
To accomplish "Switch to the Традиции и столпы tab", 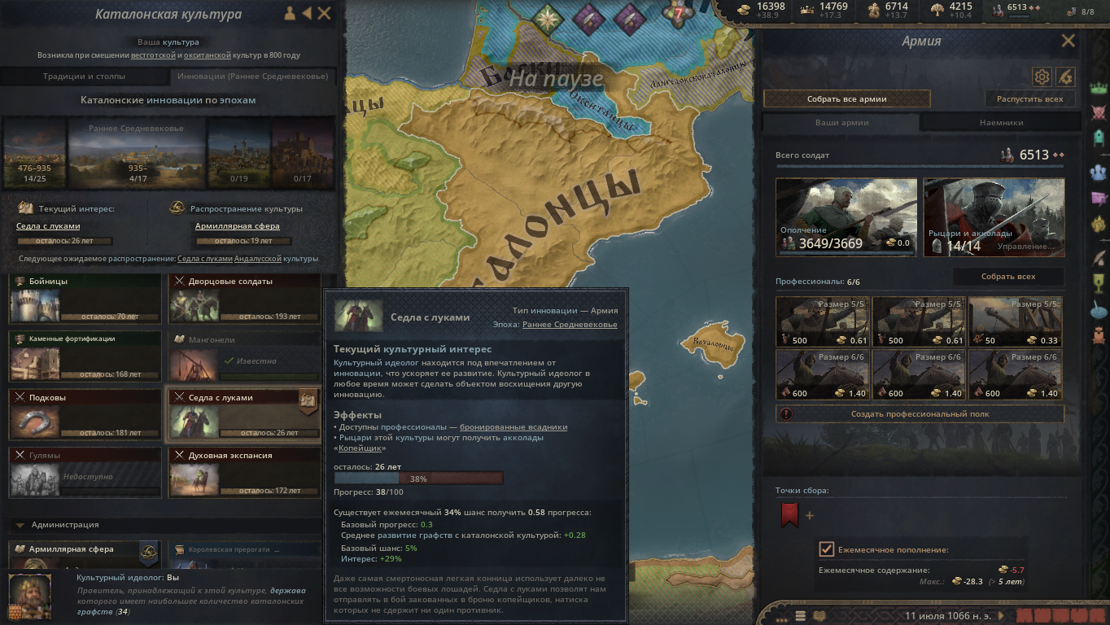I will (x=85, y=76).
